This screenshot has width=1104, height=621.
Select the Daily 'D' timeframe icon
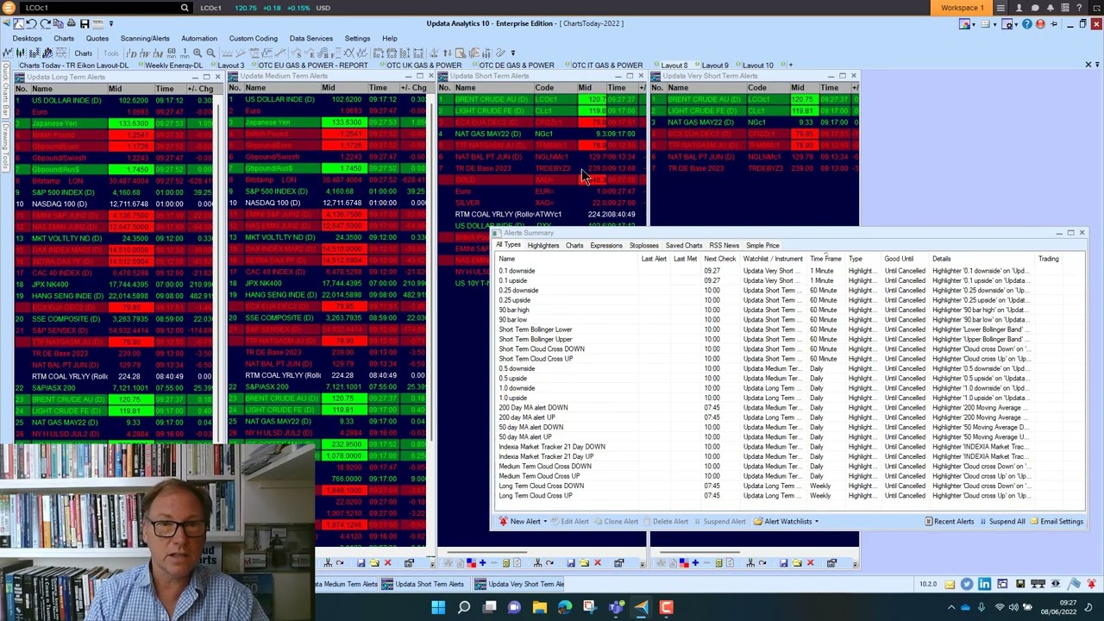(x=131, y=53)
